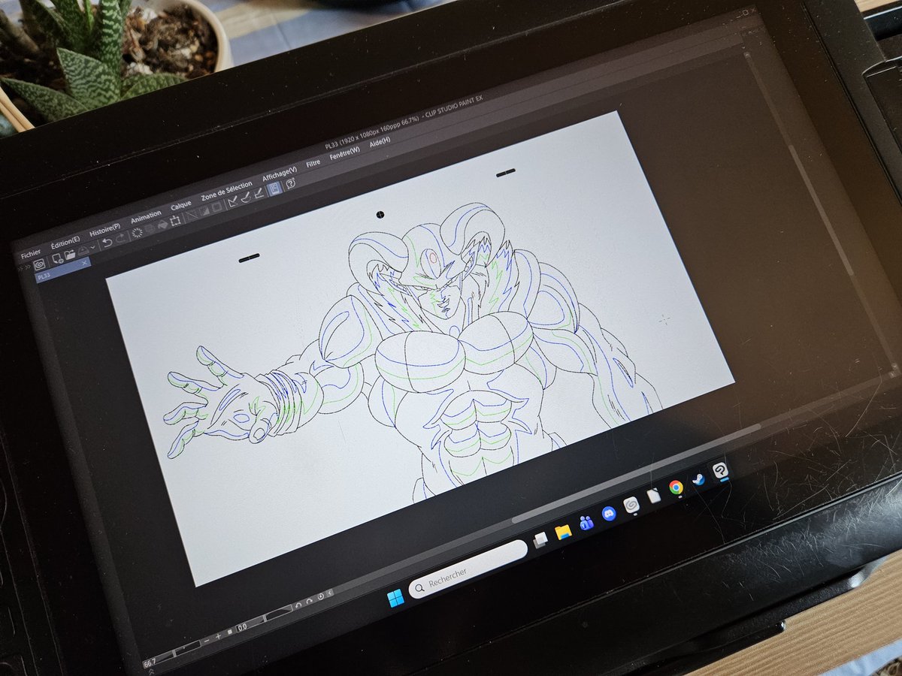Create a new document via toolbar icon
Viewport: 902px width, 676px height.
(58, 258)
